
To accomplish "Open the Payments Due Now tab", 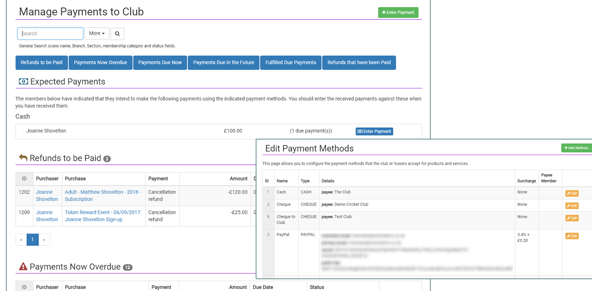I will pyautogui.click(x=160, y=63).
